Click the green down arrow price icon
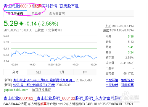The image size is (148, 107). (x=21, y=24)
